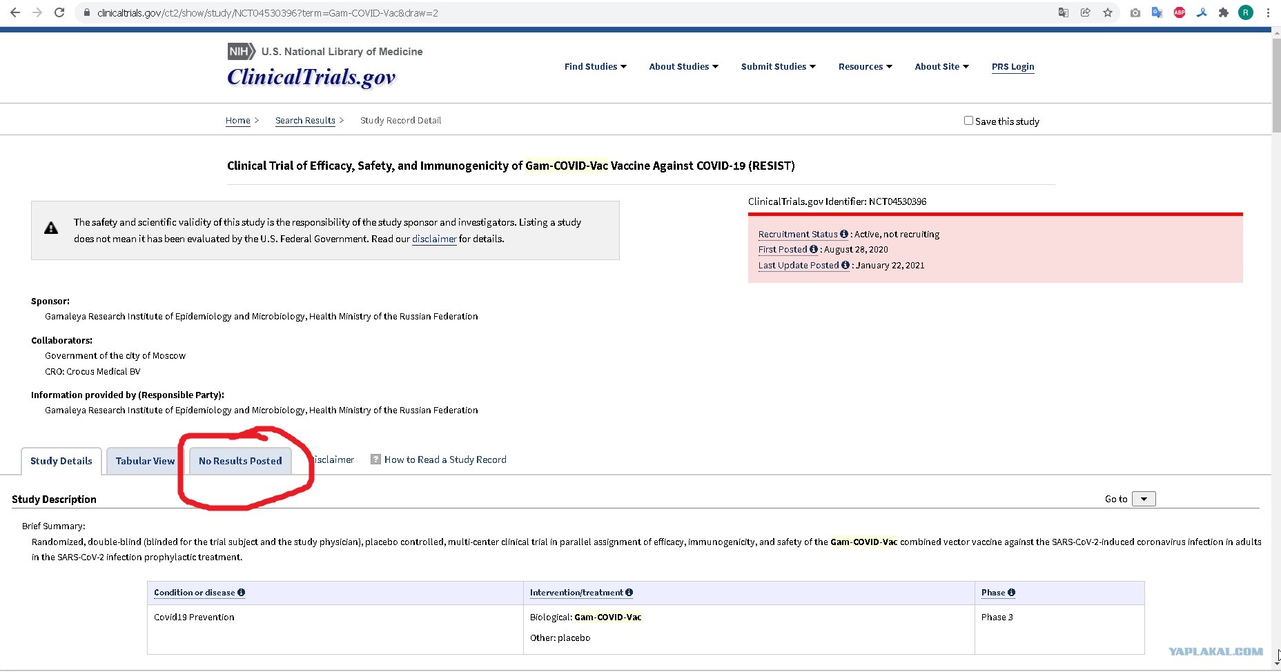The image size is (1281, 672).
Task: Click the browser address bar URL
Action: point(268,13)
